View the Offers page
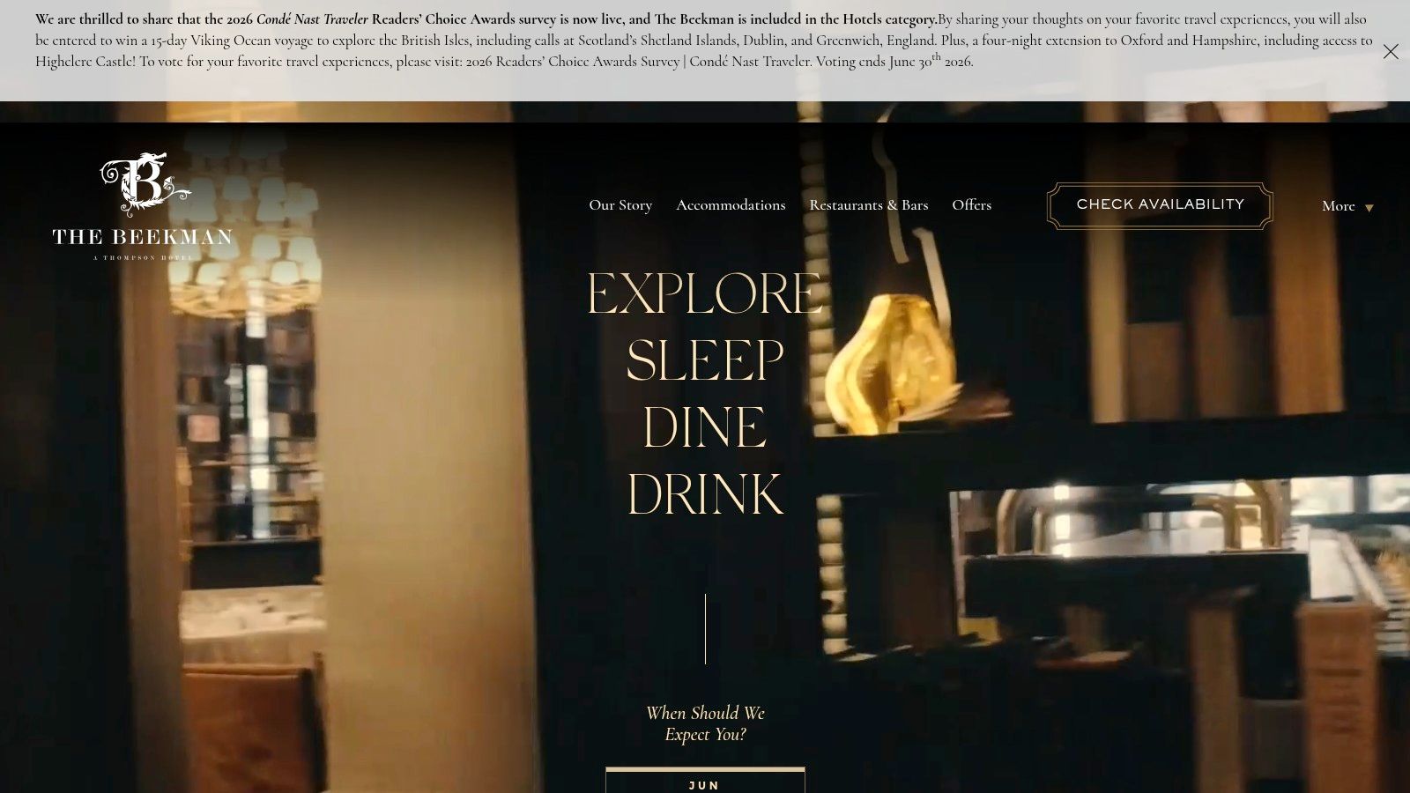1410x793 pixels. 971,205
